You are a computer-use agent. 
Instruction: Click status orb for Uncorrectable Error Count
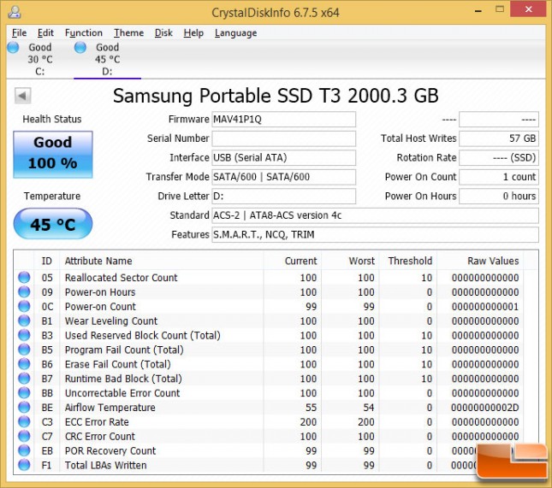(24, 393)
